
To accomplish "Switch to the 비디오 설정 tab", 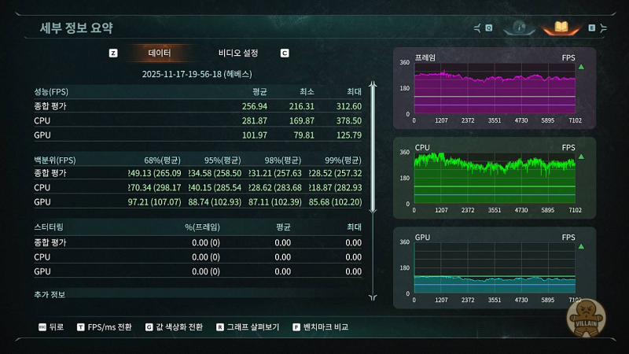I will pyautogui.click(x=237, y=53).
